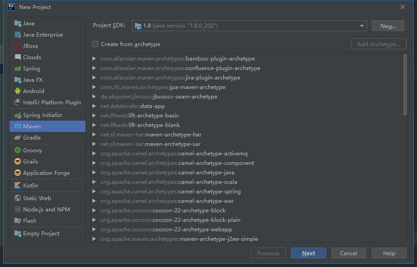Screen dimensions: 417x267
Task: Expand bamboo-plugin-archetype entry
Action: (x=94, y=58)
